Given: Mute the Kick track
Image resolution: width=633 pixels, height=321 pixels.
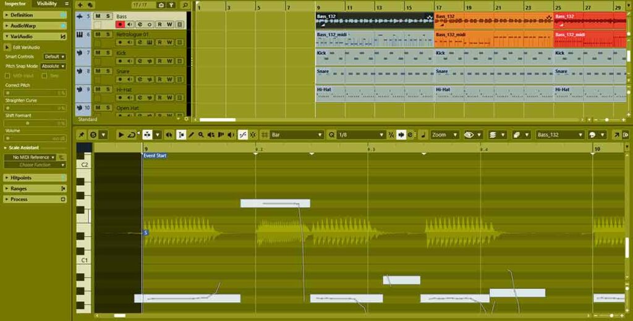Looking at the screenshot, I should pyautogui.click(x=98, y=53).
